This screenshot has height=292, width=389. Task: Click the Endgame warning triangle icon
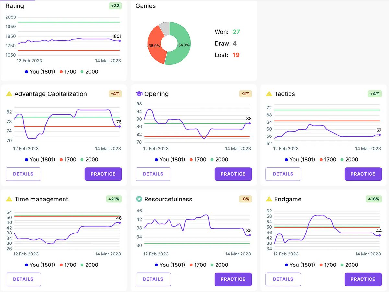click(x=269, y=199)
